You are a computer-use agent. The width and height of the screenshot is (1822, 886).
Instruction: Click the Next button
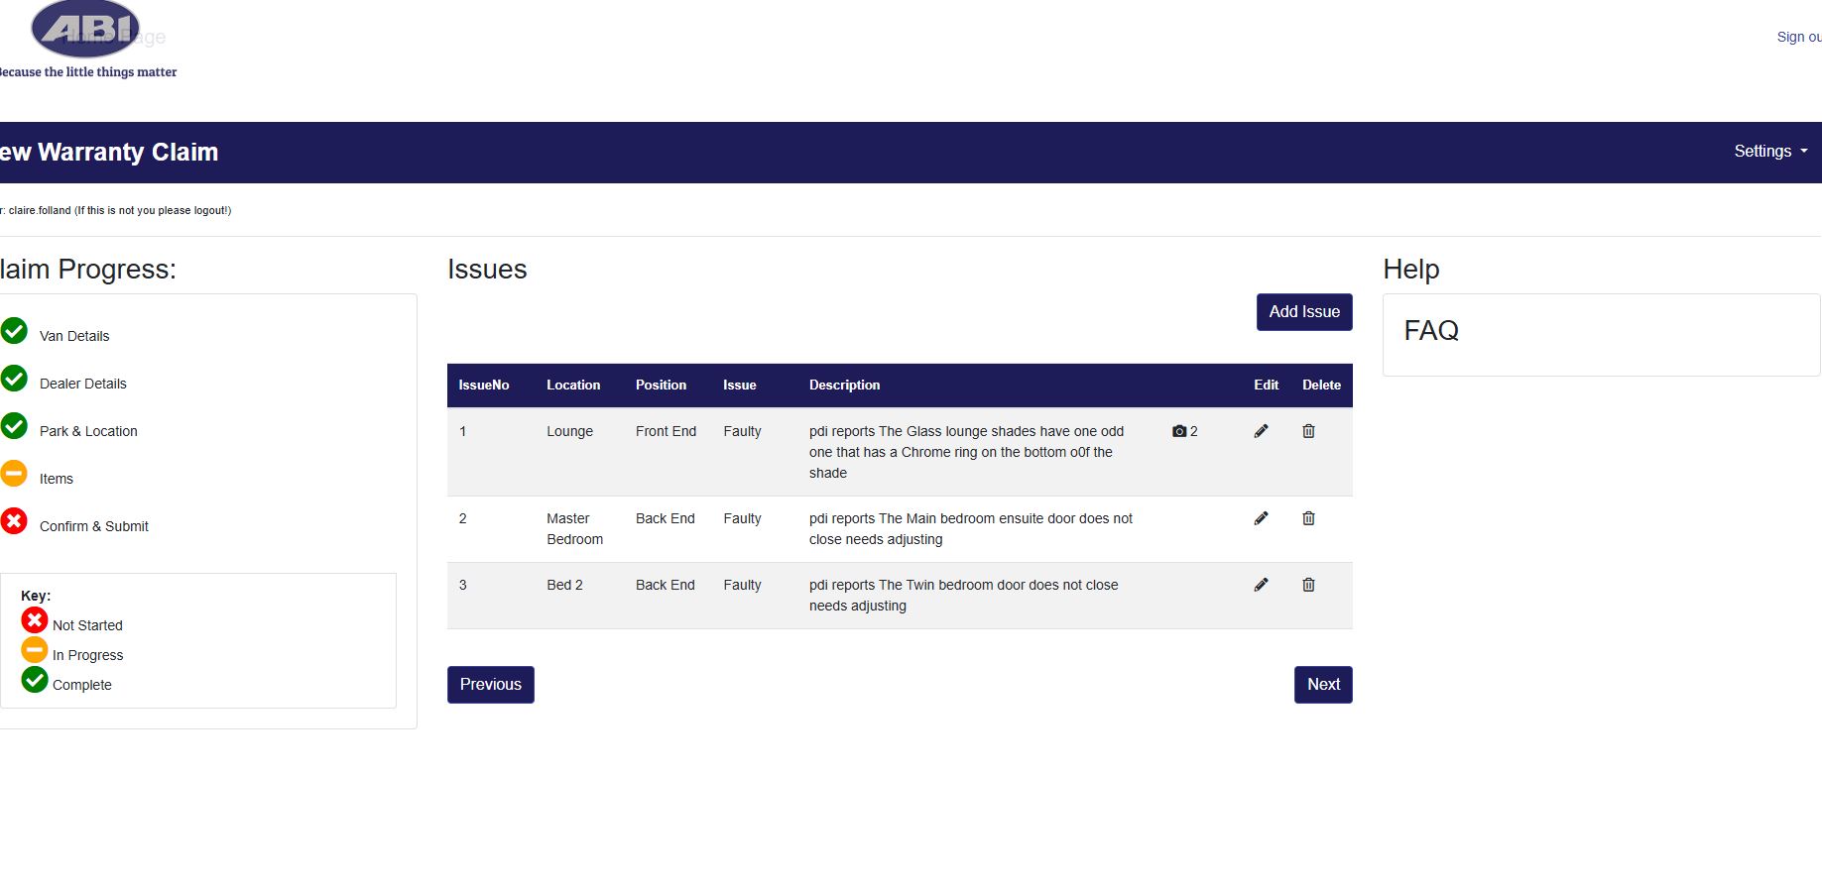pyautogui.click(x=1323, y=685)
